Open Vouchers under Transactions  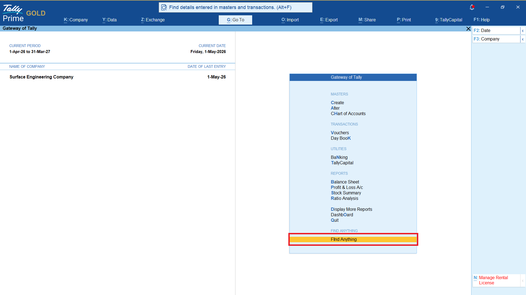coord(340,133)
